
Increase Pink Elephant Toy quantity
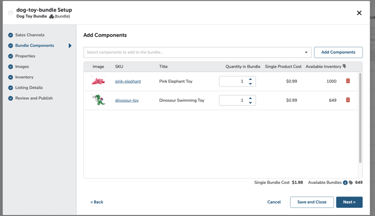click(x=250, y=79)
